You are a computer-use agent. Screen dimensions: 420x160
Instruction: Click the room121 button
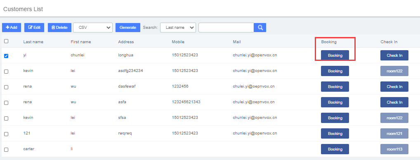394,134
